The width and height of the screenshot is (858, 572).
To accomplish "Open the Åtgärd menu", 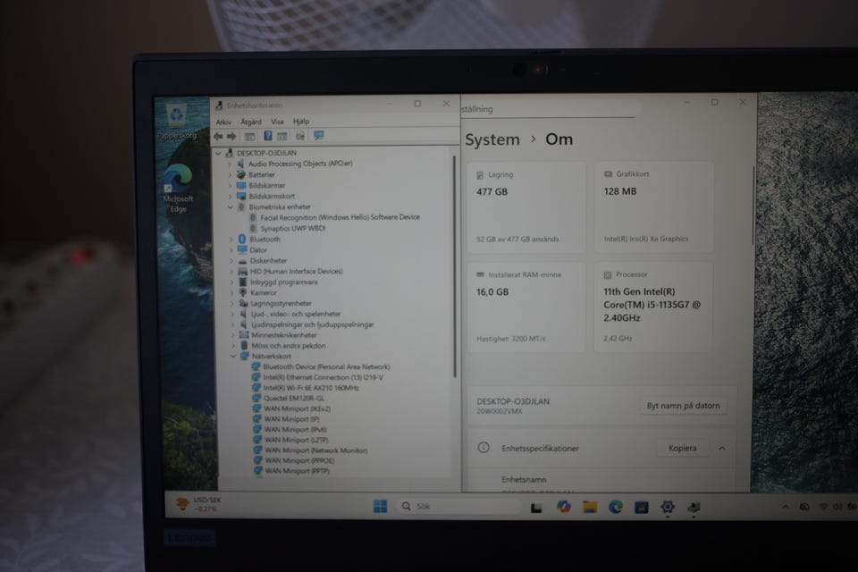I will (x=251, y=122).
